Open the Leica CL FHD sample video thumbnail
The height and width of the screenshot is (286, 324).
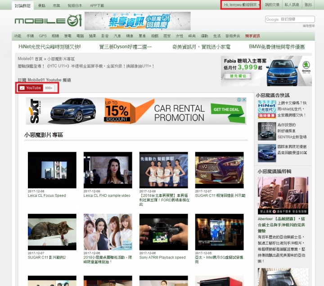(x=108, y=170)
